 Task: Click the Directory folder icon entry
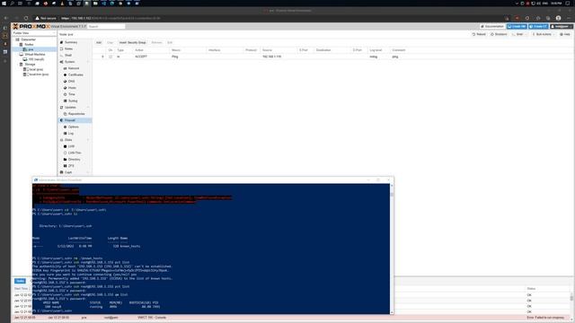tap(66, 160)
